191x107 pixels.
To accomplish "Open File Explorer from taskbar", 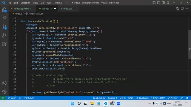I will point(92,103).
